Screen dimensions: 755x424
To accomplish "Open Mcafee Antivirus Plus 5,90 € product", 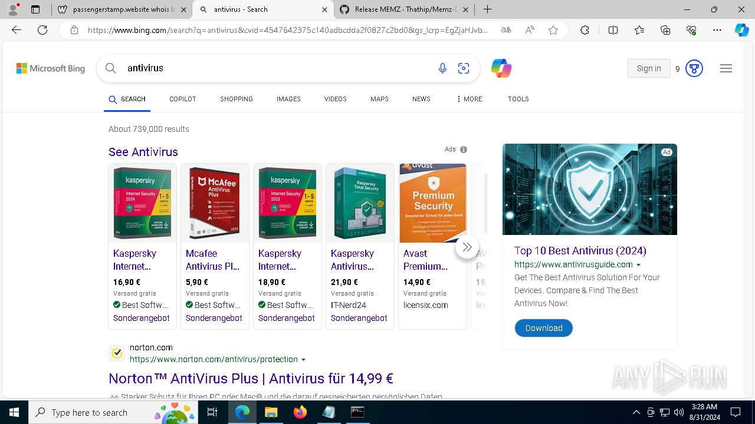I will click(215, 246).
